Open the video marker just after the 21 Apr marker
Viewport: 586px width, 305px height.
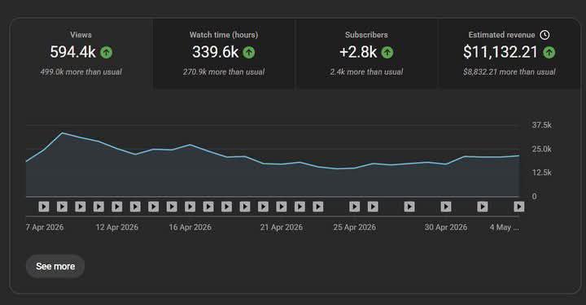300,207
